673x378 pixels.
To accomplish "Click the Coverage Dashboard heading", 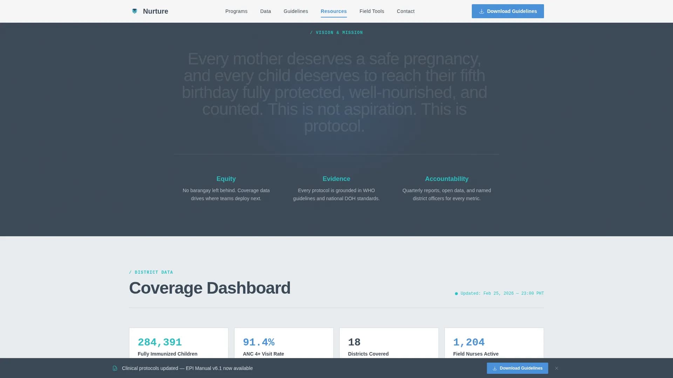I will point(210,288).
